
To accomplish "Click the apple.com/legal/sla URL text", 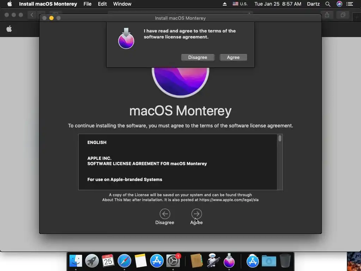I will click(x=229, y=200).
